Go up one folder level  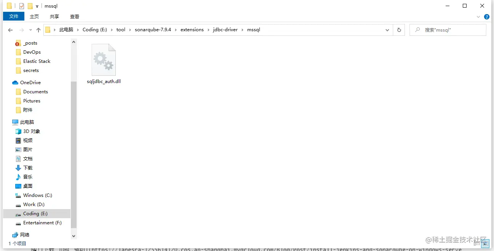coord(38,30)
